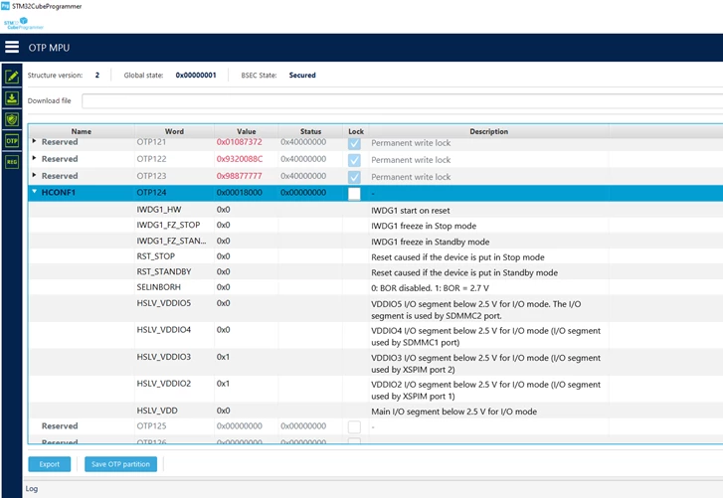Viewport: 723px width, 498px height.
Task: Click the STM32CubeProgrammer logo
Action: tap(23, 24)
